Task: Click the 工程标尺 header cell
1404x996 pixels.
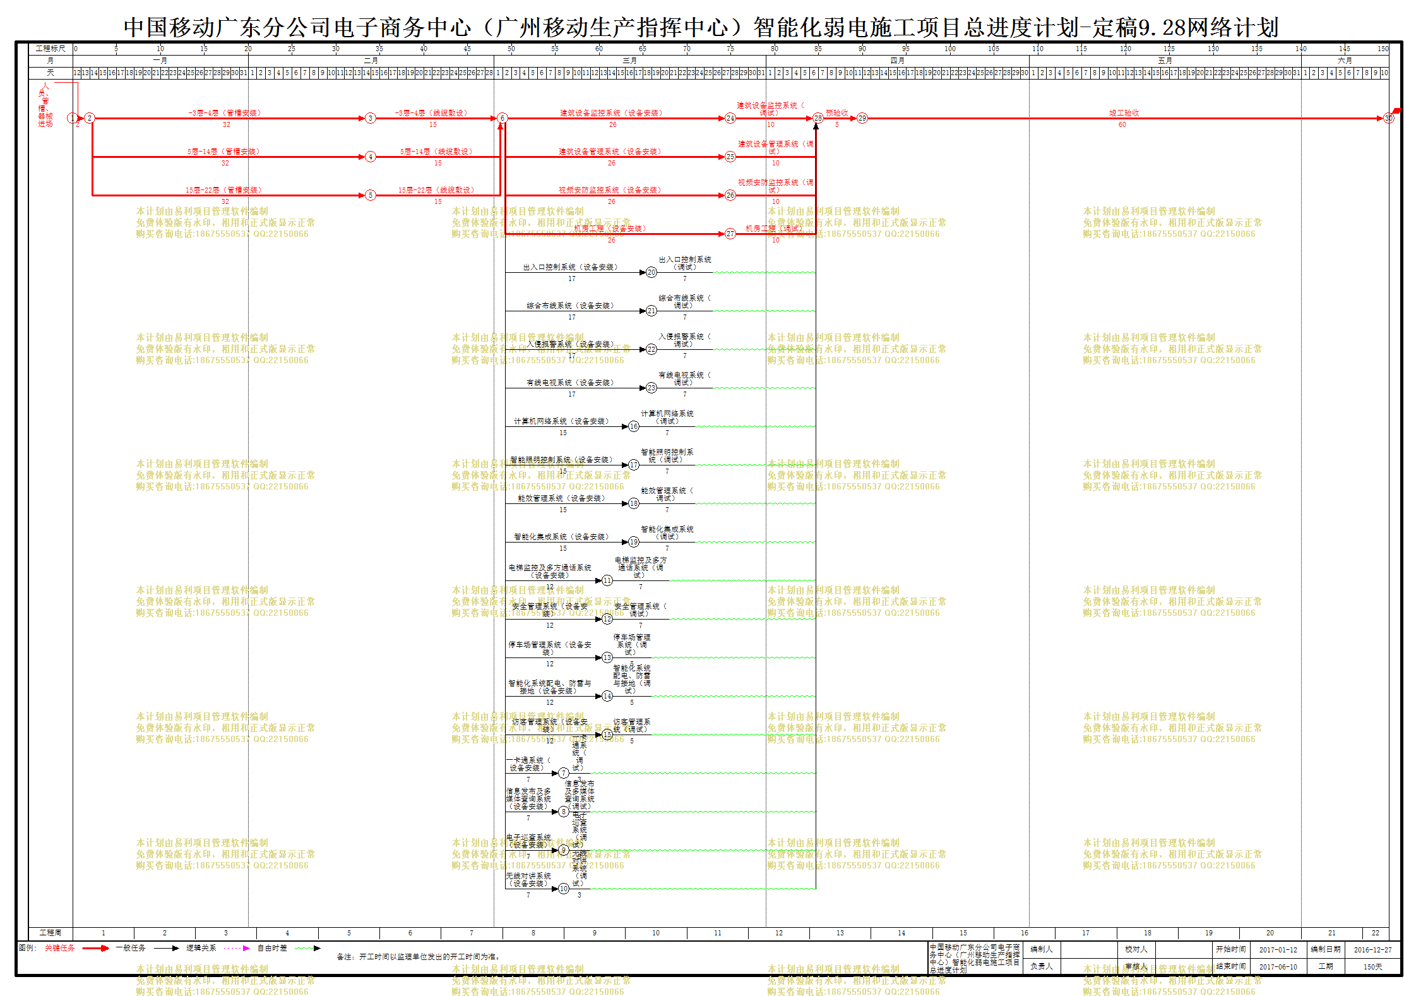Action: [51, 49]
